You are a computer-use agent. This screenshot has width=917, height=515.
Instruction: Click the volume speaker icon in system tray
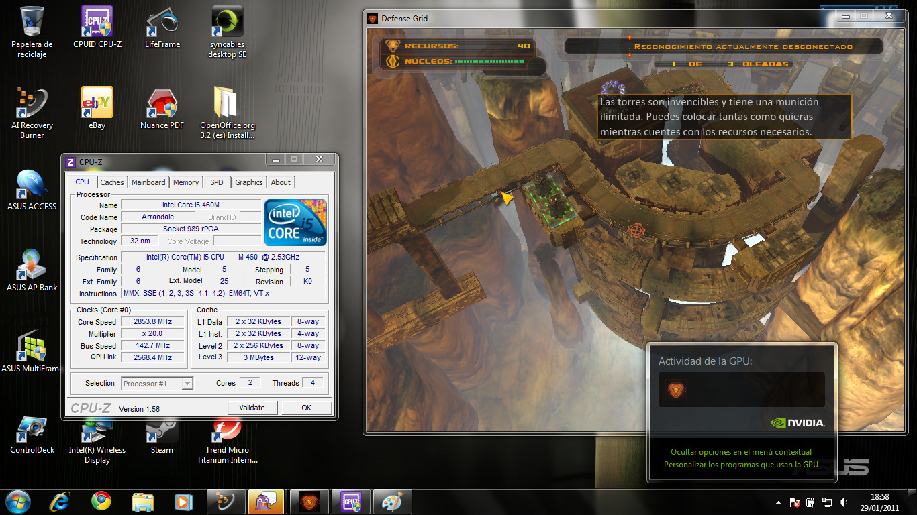tap(842, 502)
